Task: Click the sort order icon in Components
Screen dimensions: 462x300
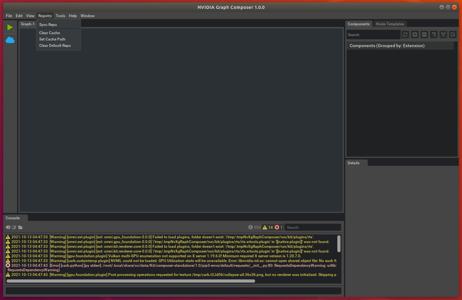Action: click(453, 35)
